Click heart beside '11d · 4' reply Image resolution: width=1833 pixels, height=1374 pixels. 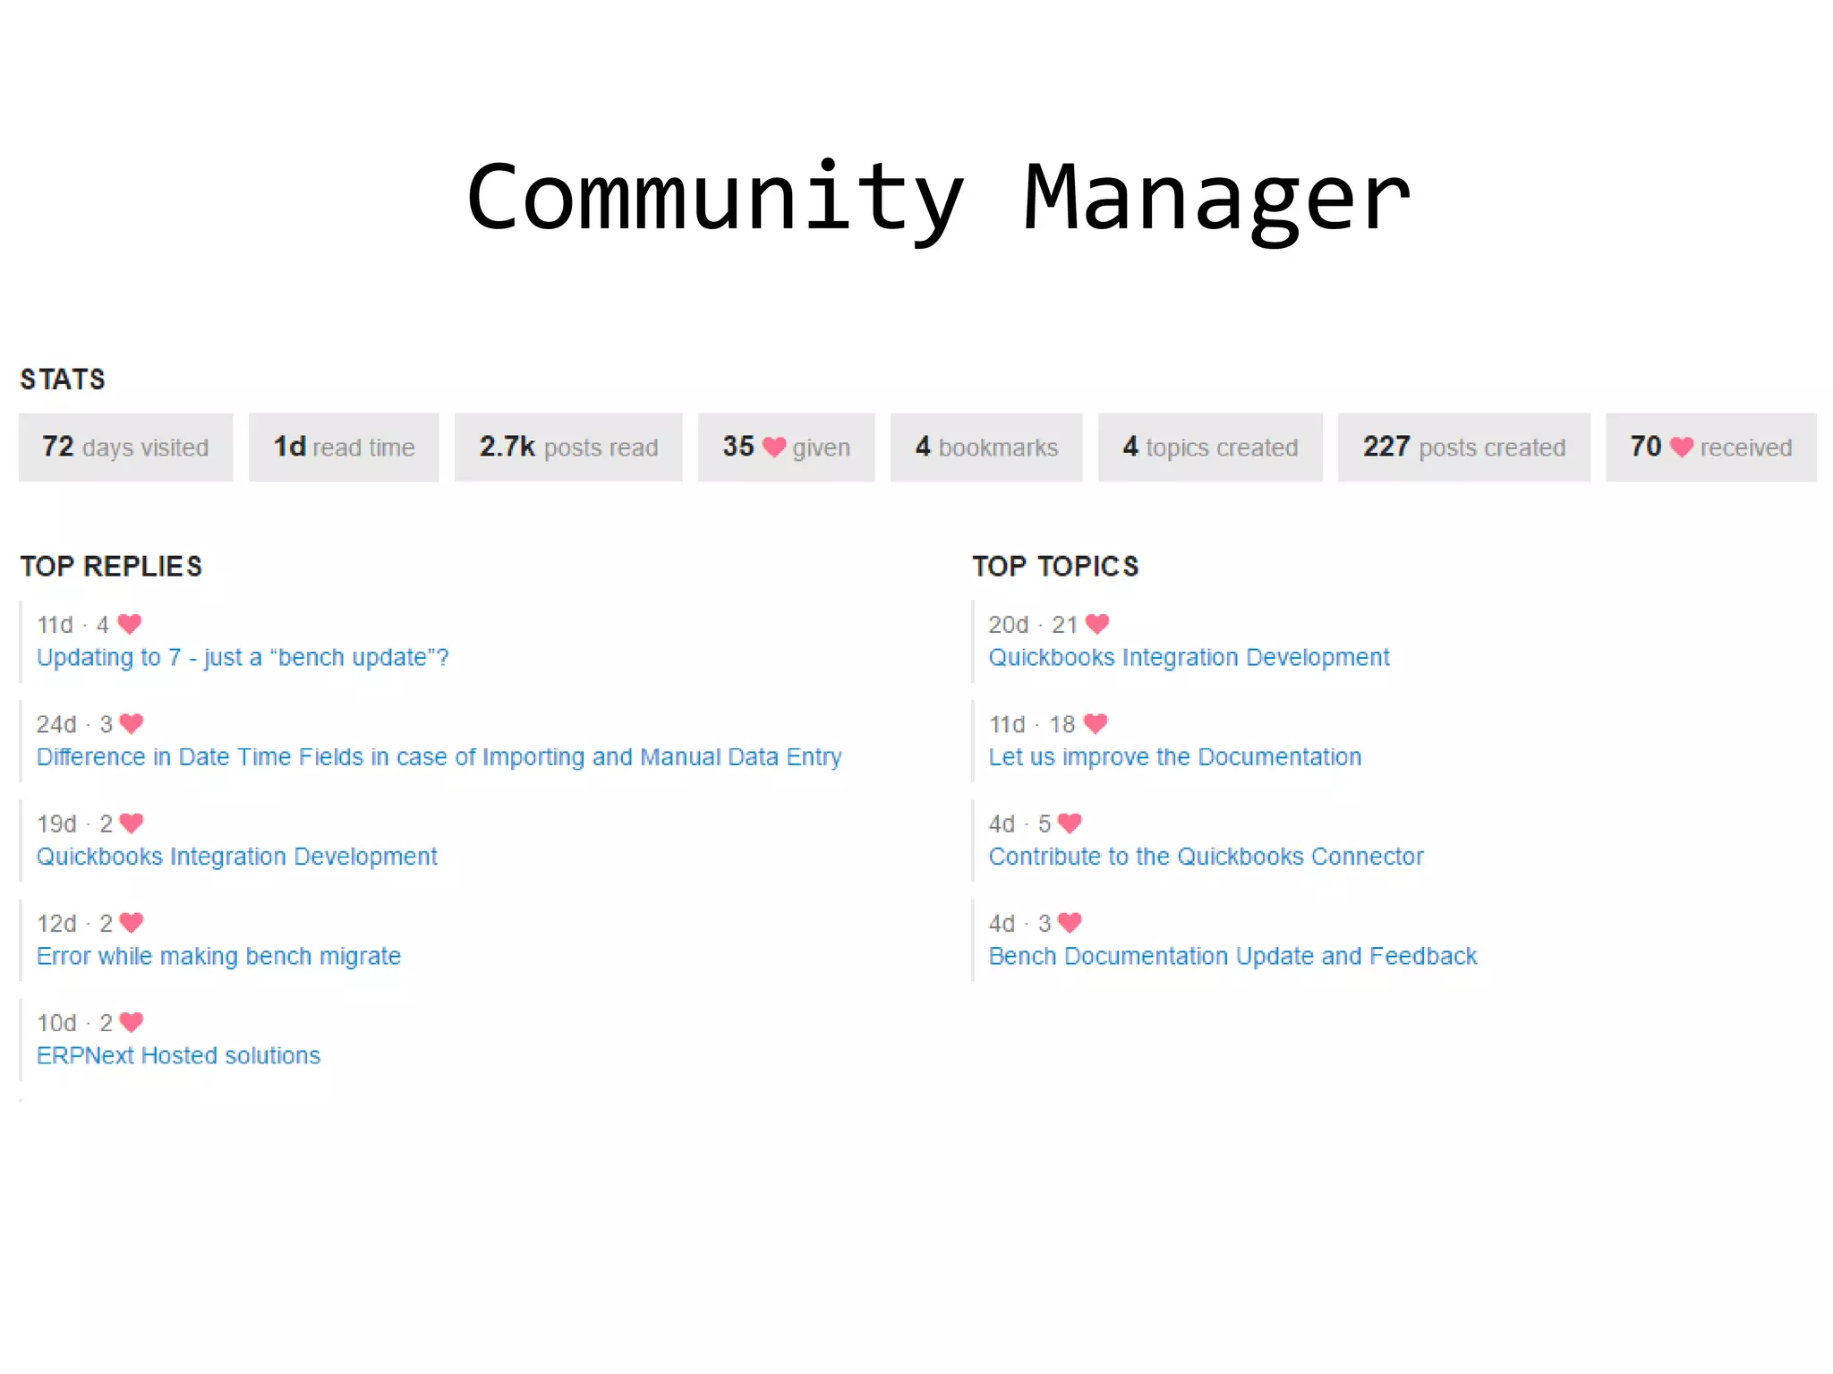[130, 624]
